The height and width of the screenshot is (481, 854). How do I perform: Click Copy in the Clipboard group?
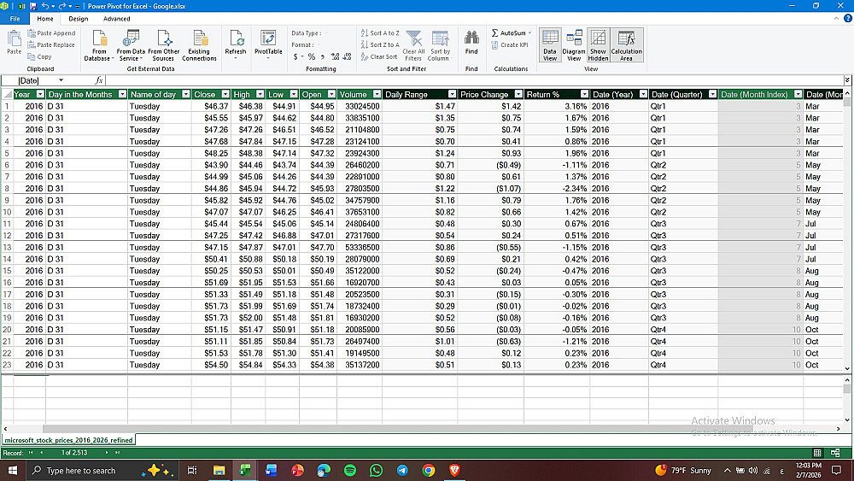(x=40, y=56)
